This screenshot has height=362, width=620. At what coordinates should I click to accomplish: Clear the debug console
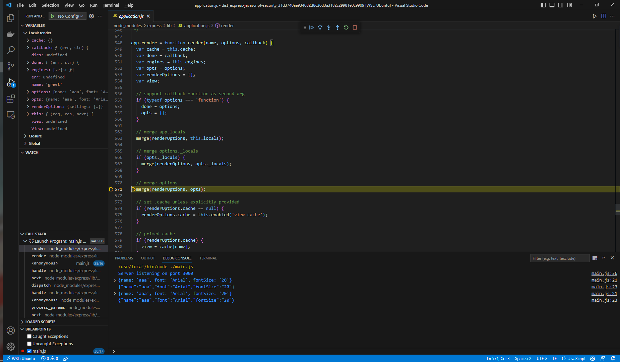click(595, 258)
